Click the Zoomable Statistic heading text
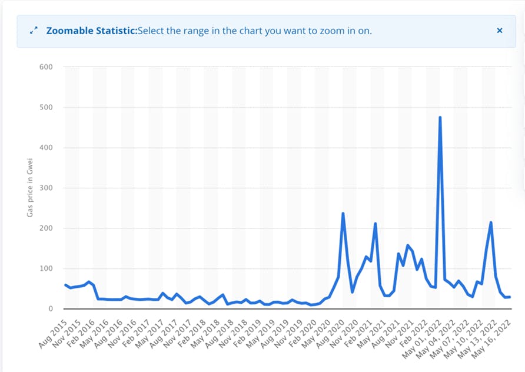This screenshot has height=372, width=525. pos(92,31)
